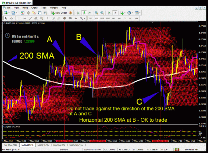Click the Periods clock icon

(129, 13)
